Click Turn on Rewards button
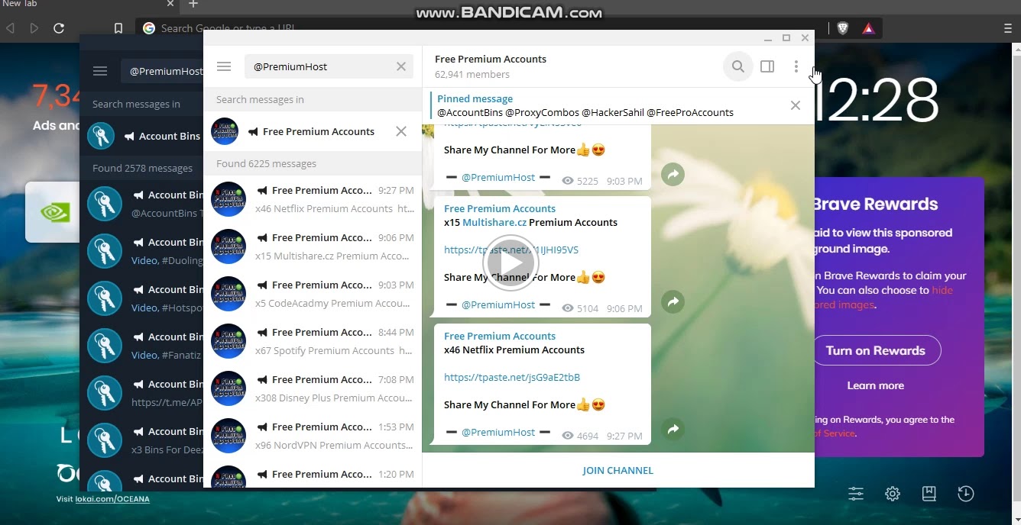This screenshot has width=1021, height=525. 876,350
